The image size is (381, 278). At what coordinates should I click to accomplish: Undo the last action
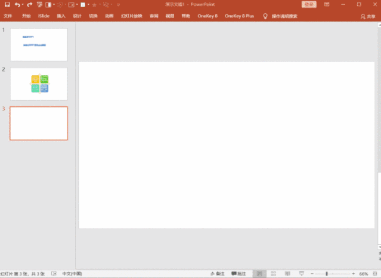click(x=17, y=4)
